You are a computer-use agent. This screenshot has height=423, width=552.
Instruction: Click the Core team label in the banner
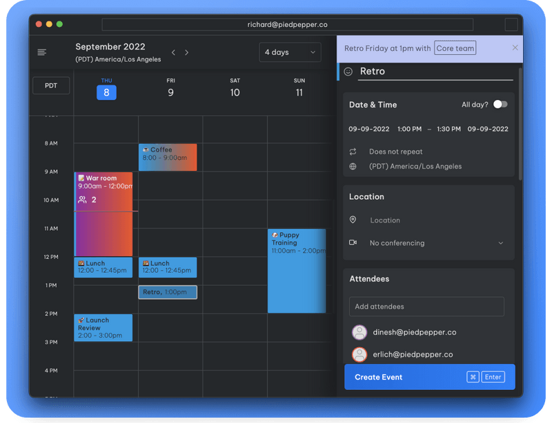455,48
